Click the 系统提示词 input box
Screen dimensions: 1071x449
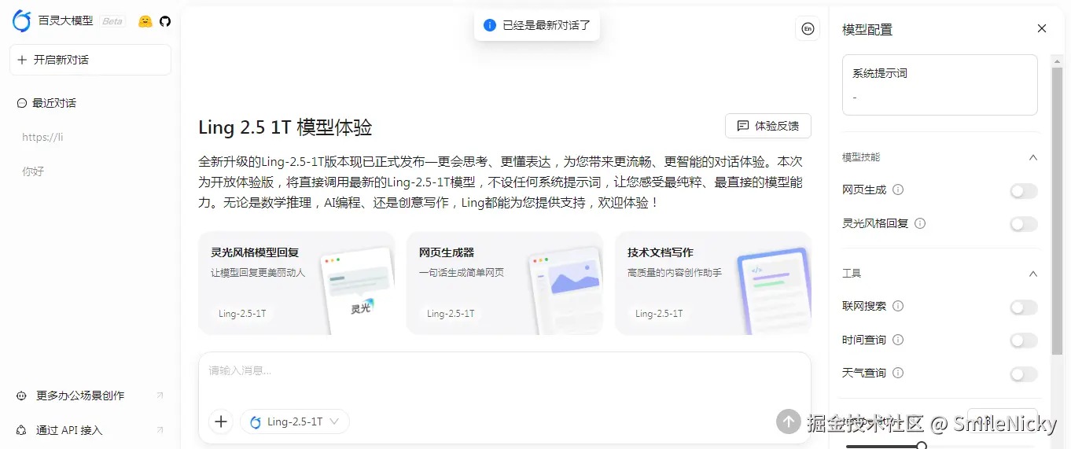940,85
